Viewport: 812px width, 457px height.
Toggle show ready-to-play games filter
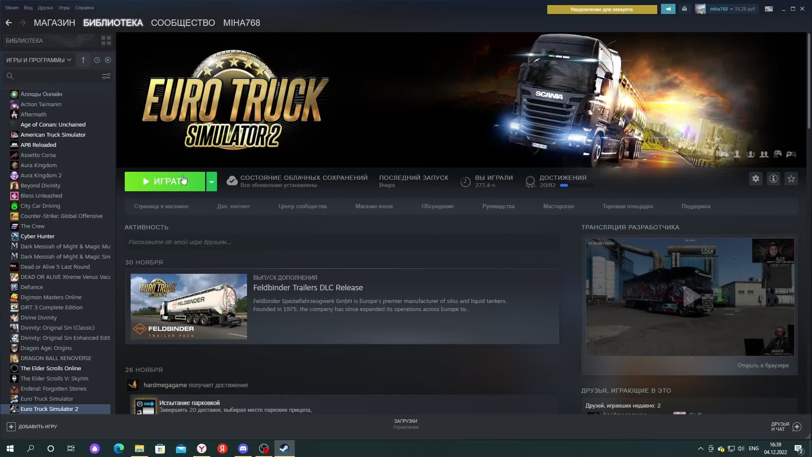point(108,60)
